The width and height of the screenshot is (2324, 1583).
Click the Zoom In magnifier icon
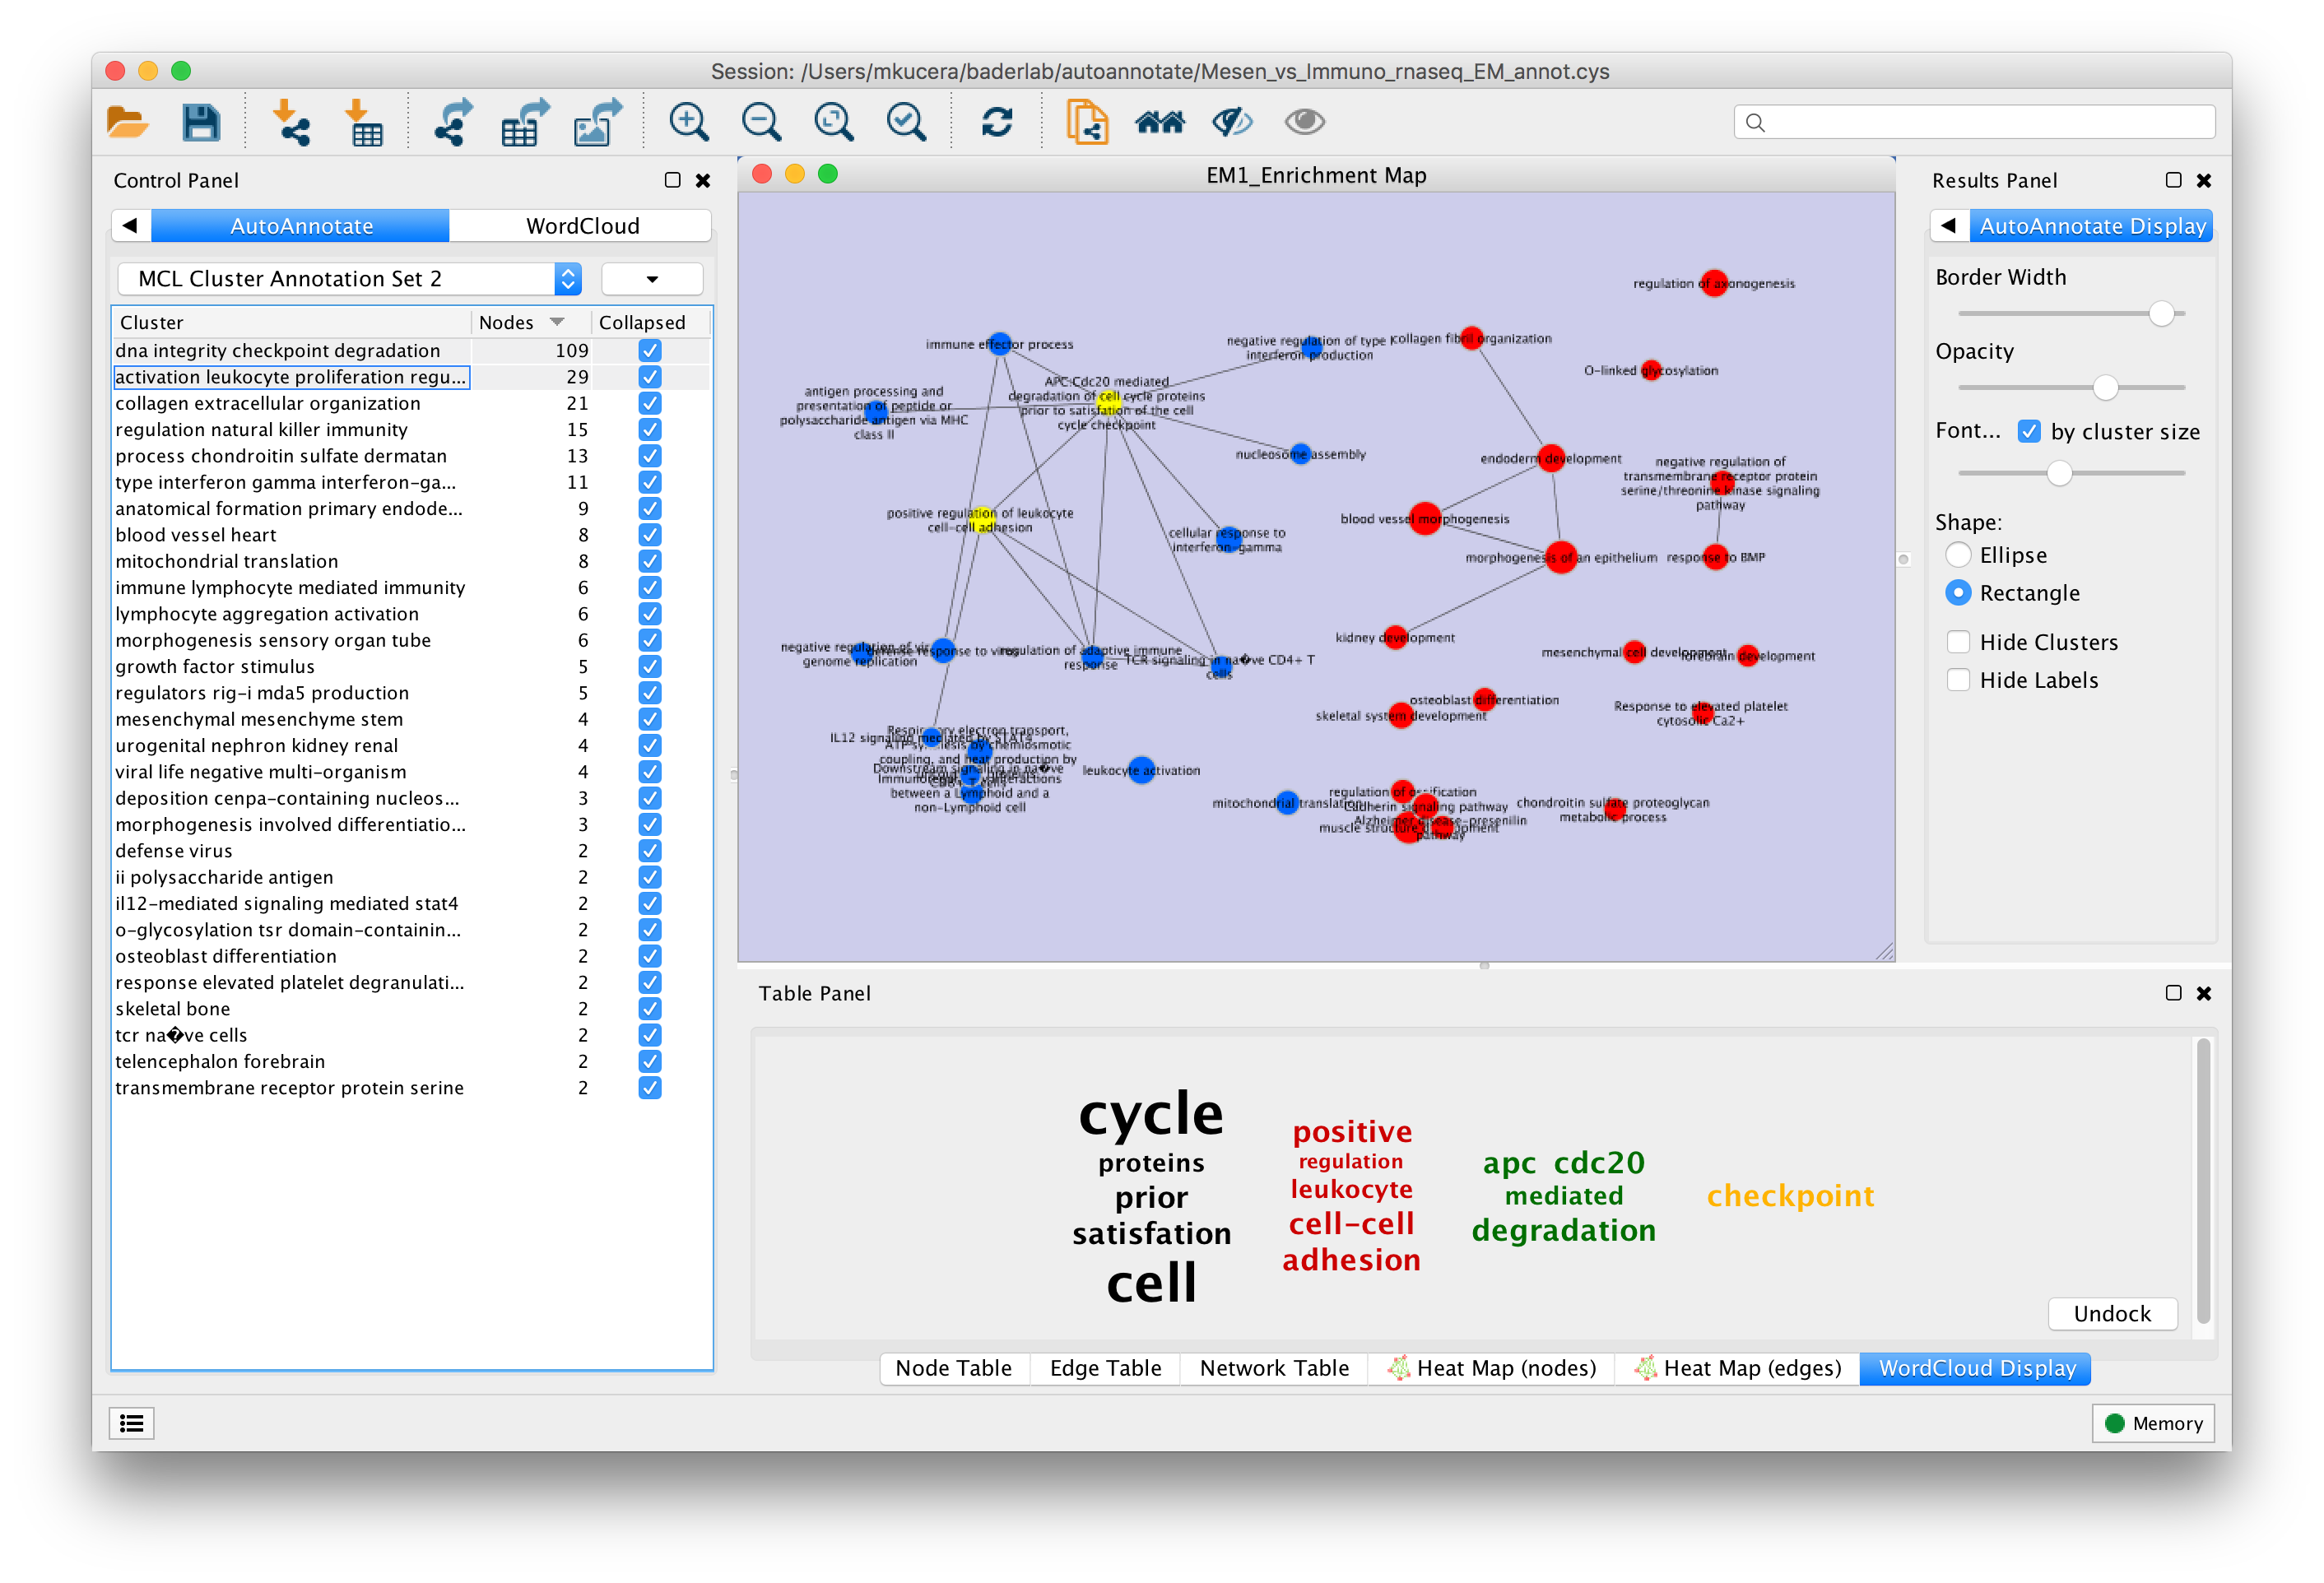click(x=688, y=122)
